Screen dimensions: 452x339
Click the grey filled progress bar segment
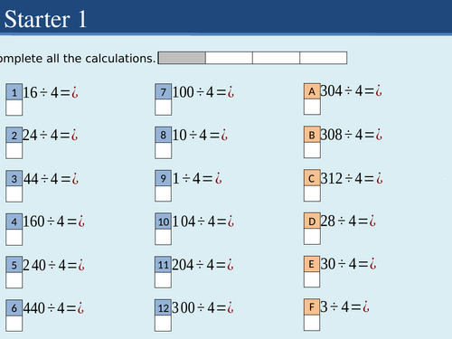coord(182,58)
